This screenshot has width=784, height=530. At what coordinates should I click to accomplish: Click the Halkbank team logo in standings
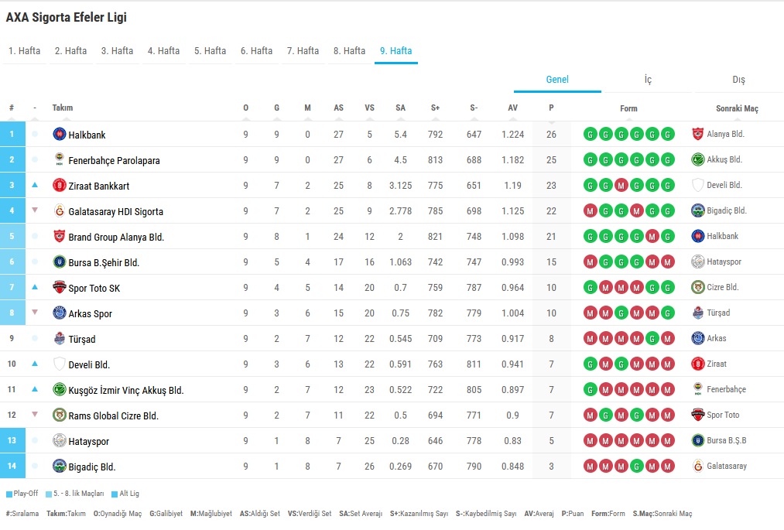(x=60, y=134)
